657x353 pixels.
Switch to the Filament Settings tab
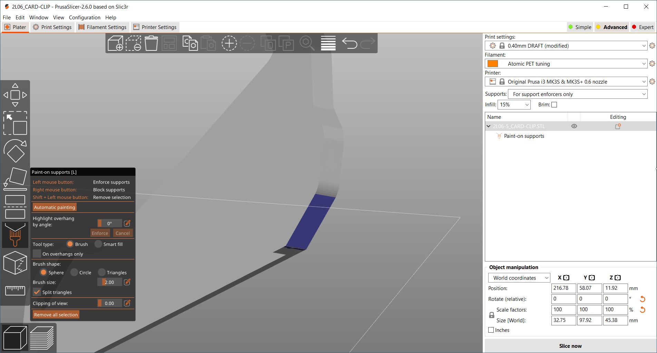102,27
